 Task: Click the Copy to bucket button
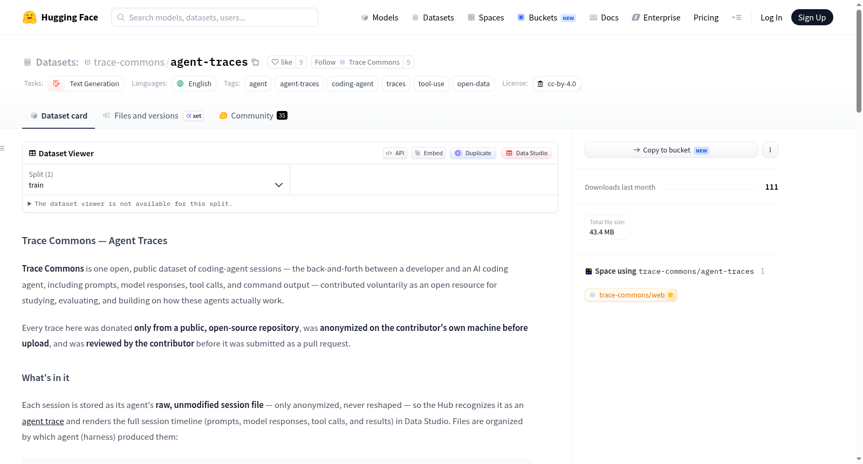(671, 150)
